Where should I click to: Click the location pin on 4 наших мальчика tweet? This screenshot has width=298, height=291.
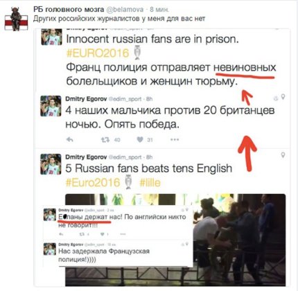283,97
